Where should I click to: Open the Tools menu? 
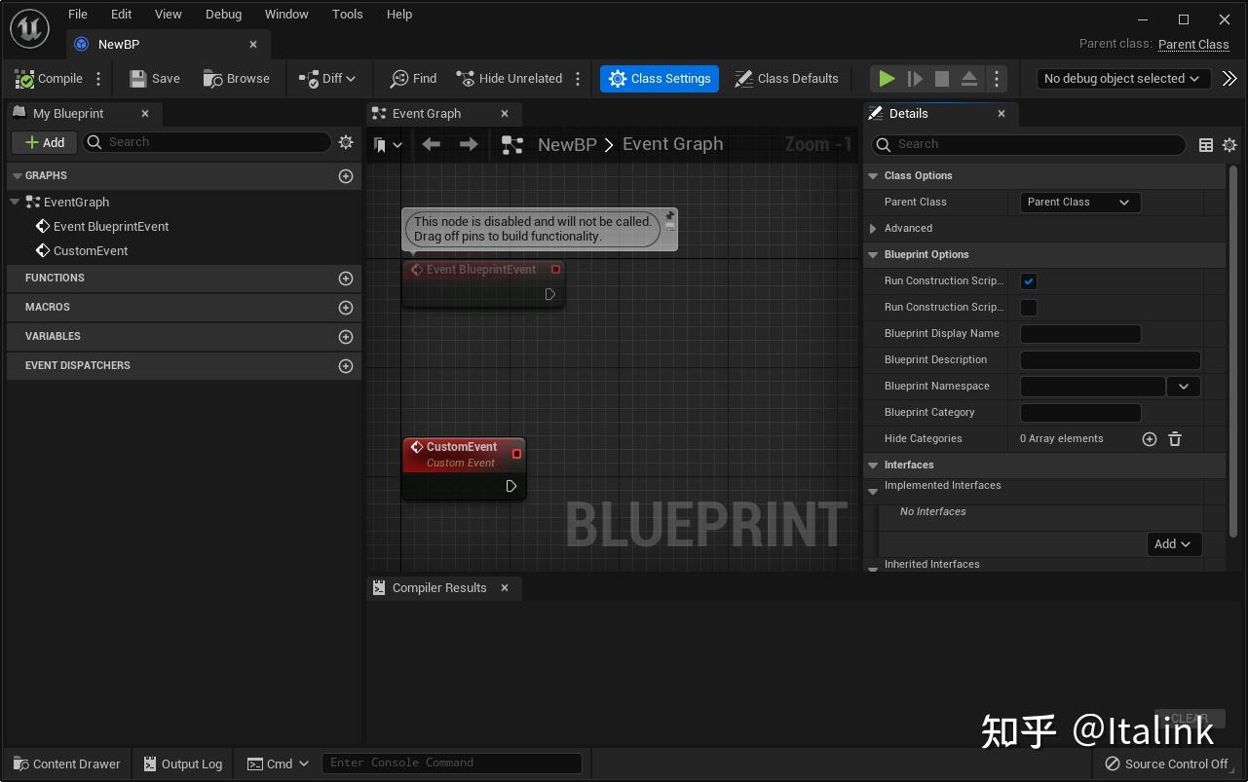pyautogui.click(x=347, y=14)
